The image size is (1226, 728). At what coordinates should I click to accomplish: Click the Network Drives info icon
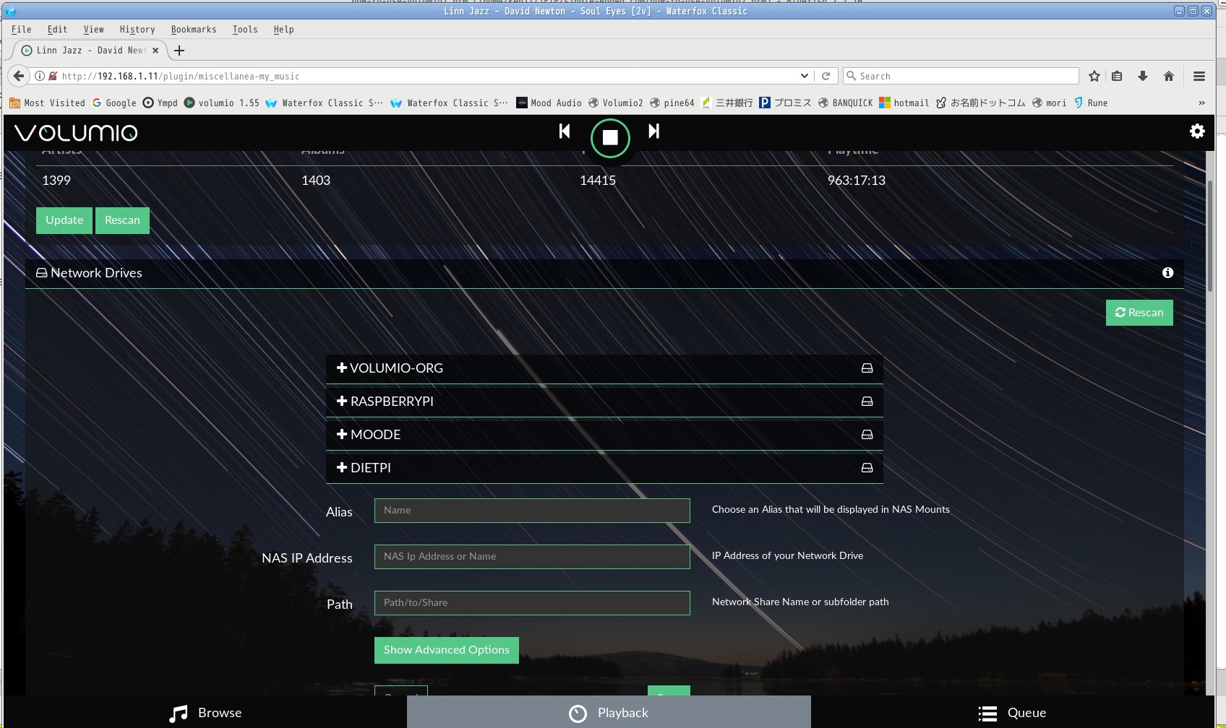[x=1167, y=273]
